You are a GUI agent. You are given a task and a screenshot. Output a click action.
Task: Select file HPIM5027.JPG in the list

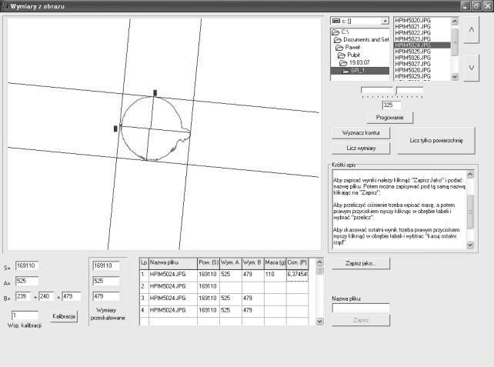pos(413,64)
